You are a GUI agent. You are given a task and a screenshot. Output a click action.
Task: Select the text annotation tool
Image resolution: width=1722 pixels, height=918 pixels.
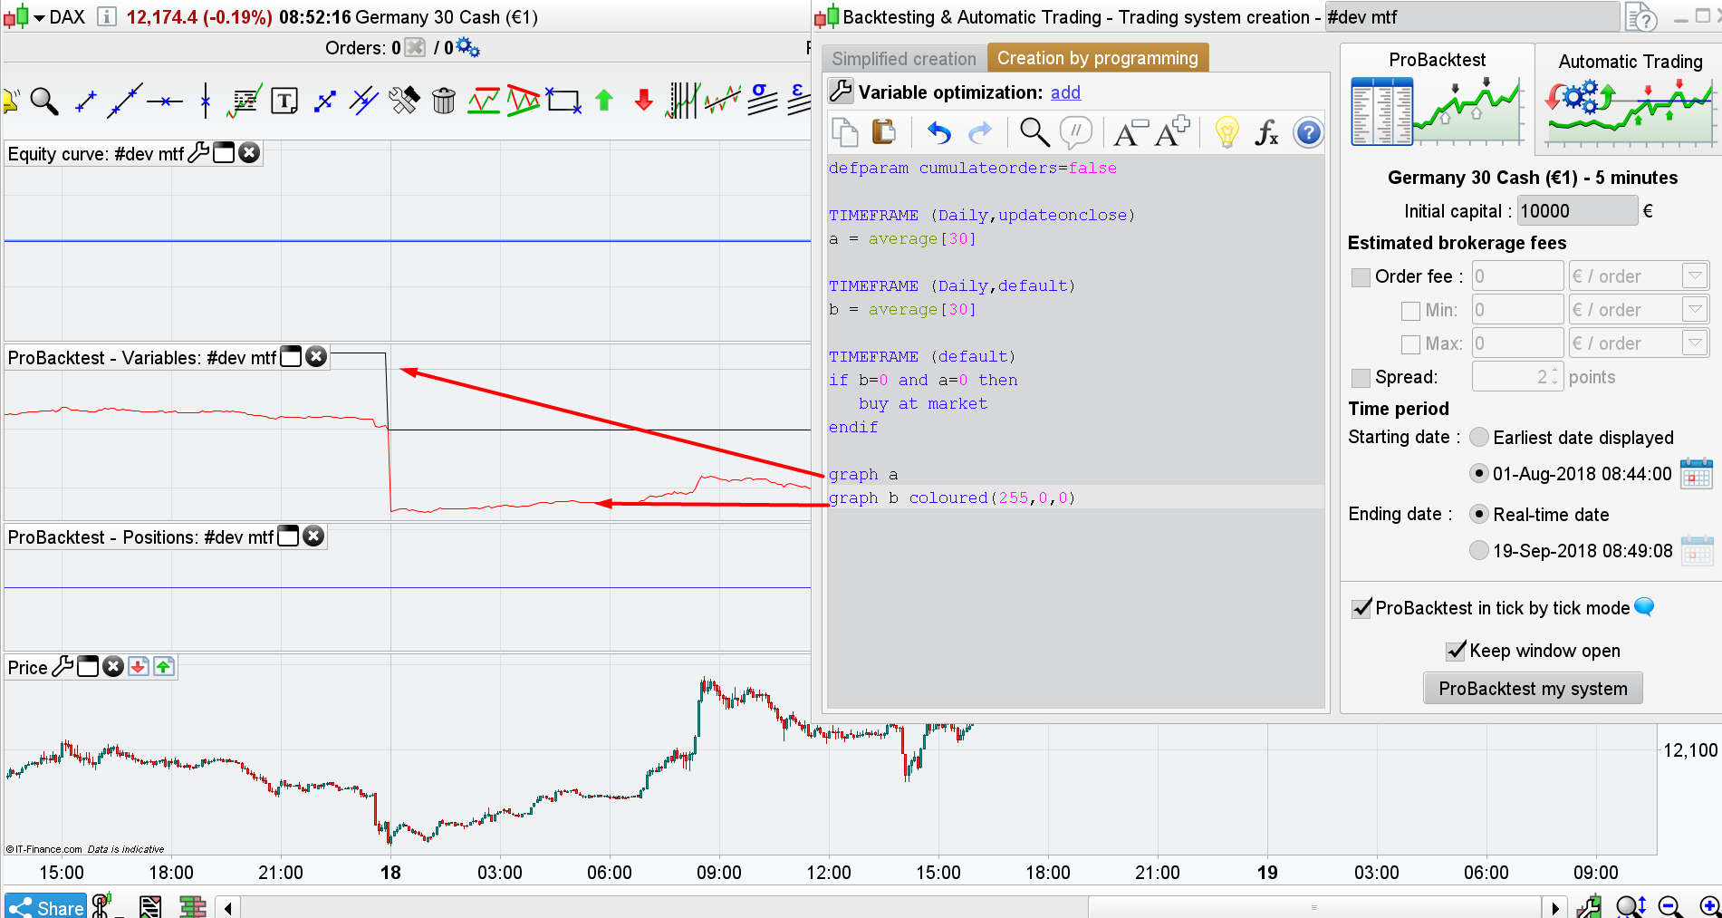(284, 101)
